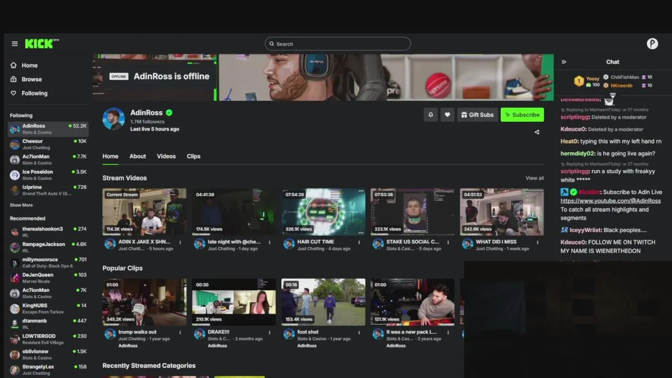Select Iziprime in Following list

tap(48, 190)
